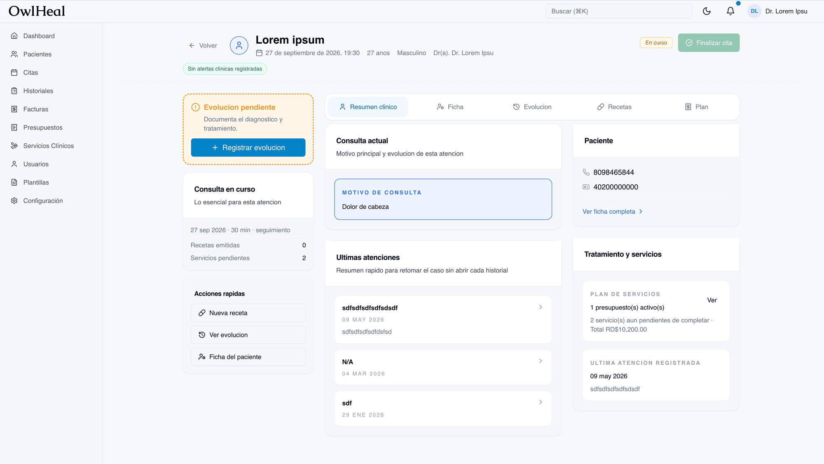Switch to Resumen clinico tab

(368, 107)
